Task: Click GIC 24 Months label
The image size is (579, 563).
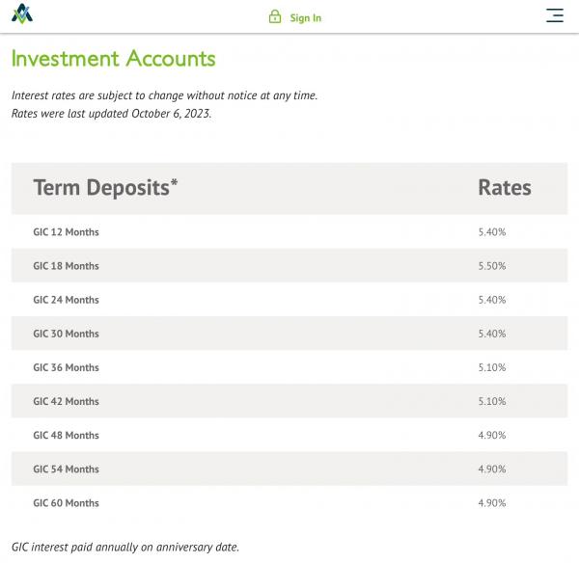Action: (66, 300)
